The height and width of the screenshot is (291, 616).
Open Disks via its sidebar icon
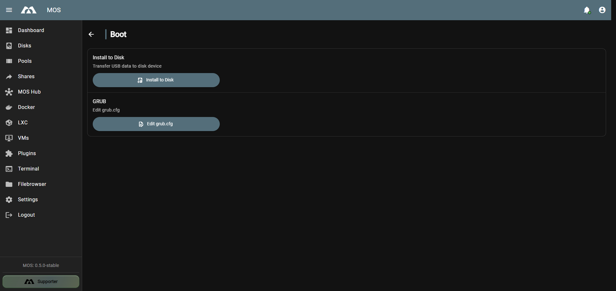[9, 46]
